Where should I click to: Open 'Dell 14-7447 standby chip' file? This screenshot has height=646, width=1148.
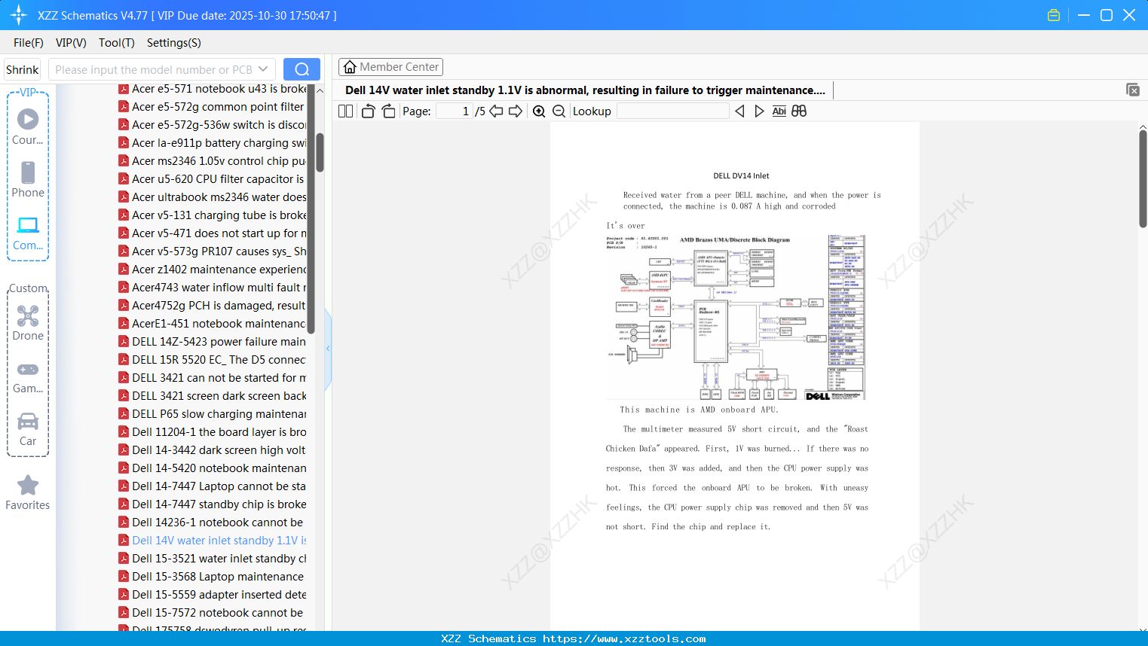click(x=213, y=504)
